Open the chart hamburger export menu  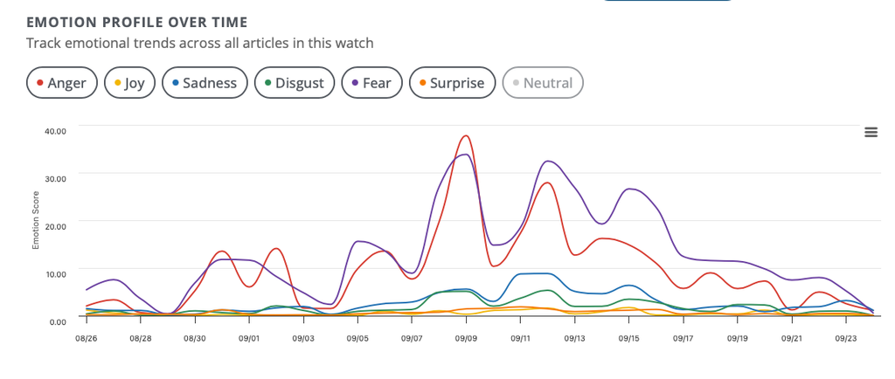click(x=871, y=132)
